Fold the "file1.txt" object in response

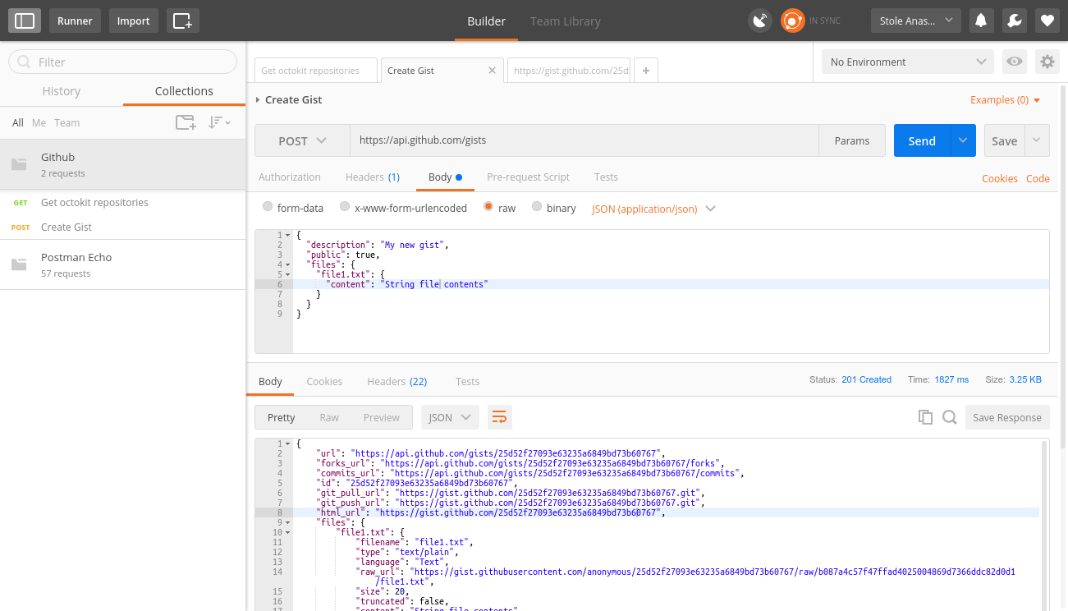coord(287,532)
